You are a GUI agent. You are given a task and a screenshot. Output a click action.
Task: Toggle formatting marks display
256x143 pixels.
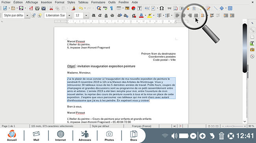pos(111,8)
